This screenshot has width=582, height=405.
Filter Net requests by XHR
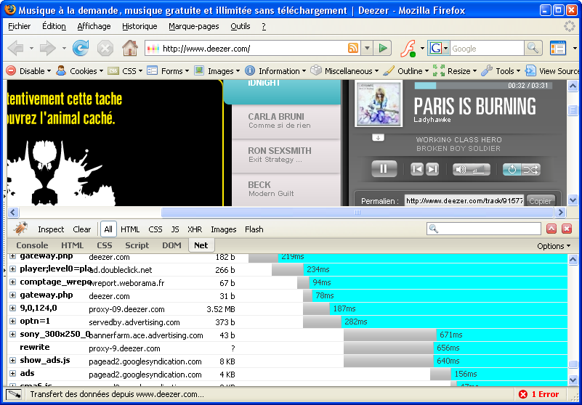[195, 229]
